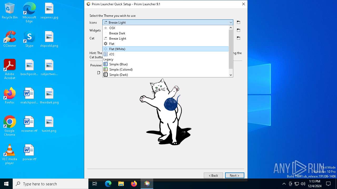The height and width of the screenshot is (189, 337).
Task: Select the matchpool Word document
Action: pos(29,96)
